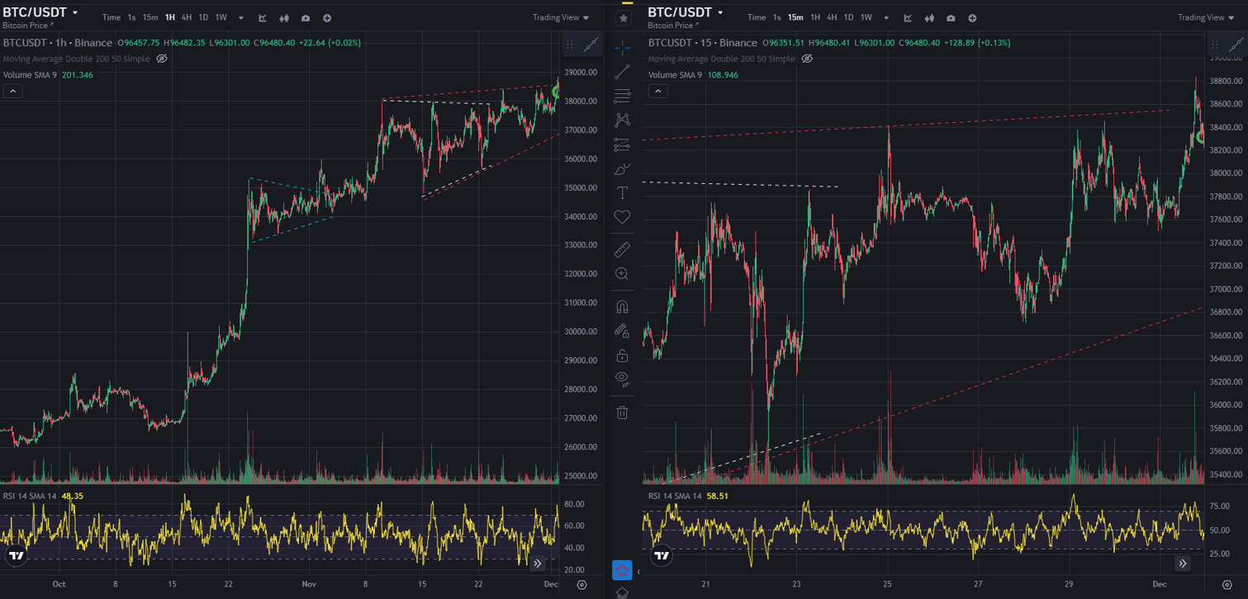The height and width of the screenshot is (599, 1248).
Task: Select 1W interval on right chart
Action: pos(866,17)
